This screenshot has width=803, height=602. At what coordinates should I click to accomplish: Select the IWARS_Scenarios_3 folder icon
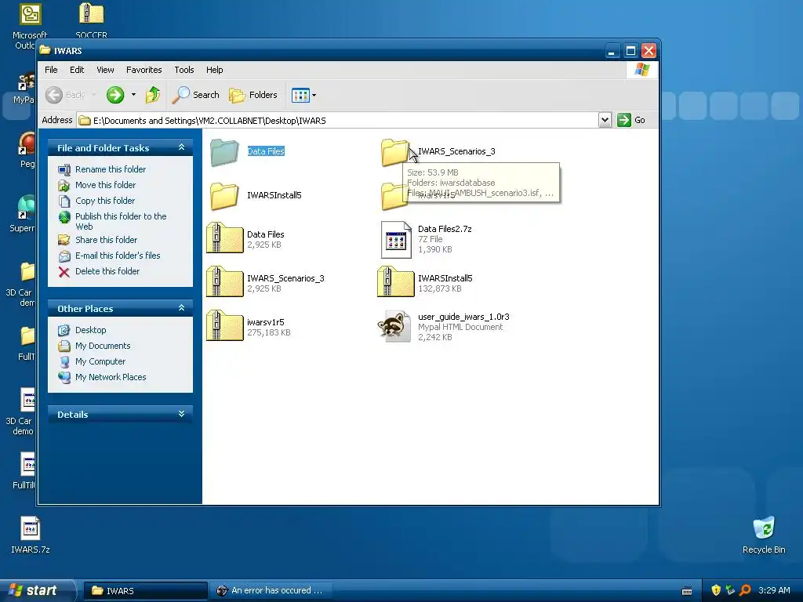coord(395,152)
